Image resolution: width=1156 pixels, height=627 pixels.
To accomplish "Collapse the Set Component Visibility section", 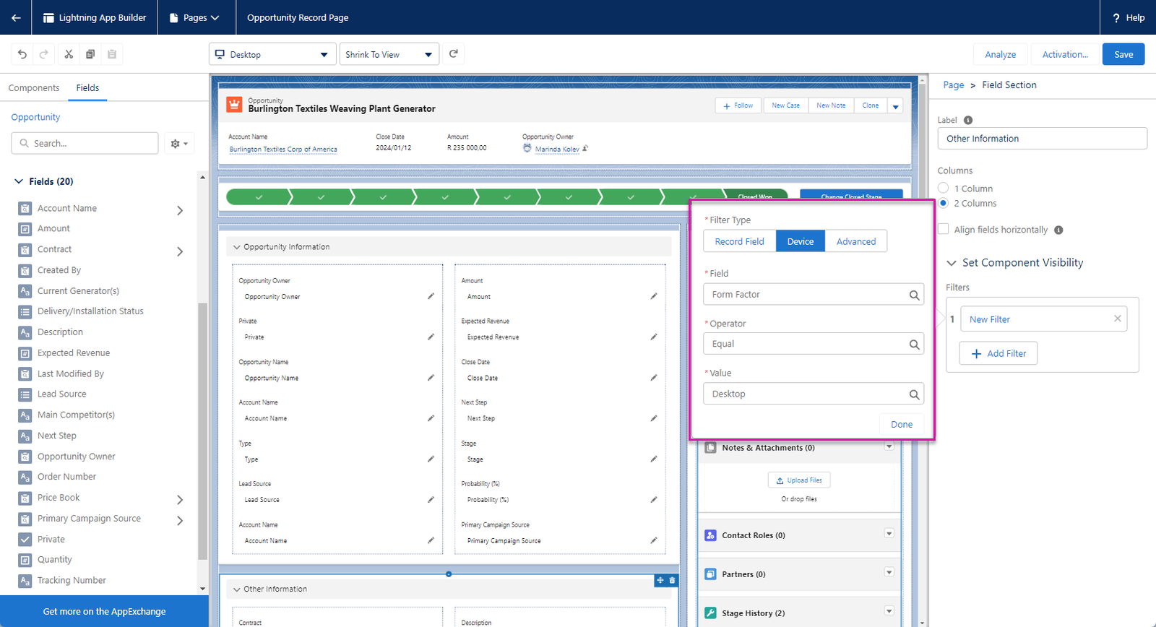I will [952, 263].
